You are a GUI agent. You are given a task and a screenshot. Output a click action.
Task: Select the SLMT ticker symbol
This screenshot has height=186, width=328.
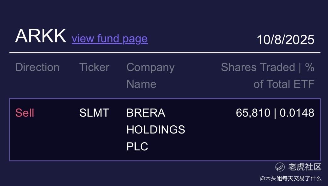(x=94, y=113)
